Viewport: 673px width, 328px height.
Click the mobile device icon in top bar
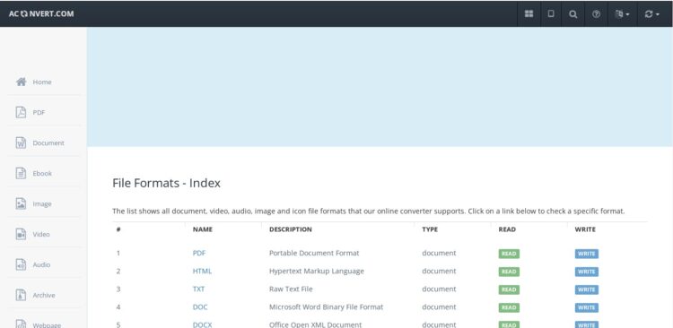point(551,13)
